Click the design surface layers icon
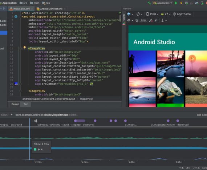Screen dimensions: 207x170 pos(129,14)
